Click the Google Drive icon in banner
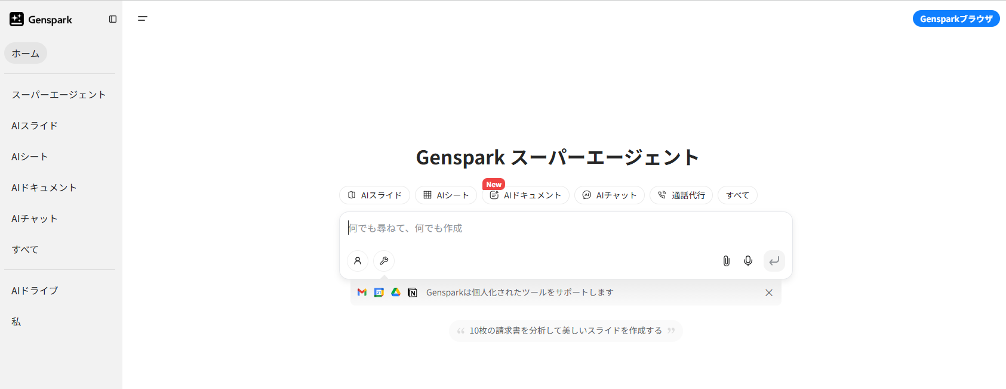This screenshot has width=1006, height=389. pos(395,292)
